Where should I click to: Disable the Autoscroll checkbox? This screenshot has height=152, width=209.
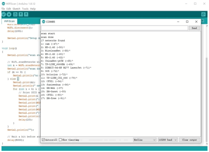[x=44, y=140]
